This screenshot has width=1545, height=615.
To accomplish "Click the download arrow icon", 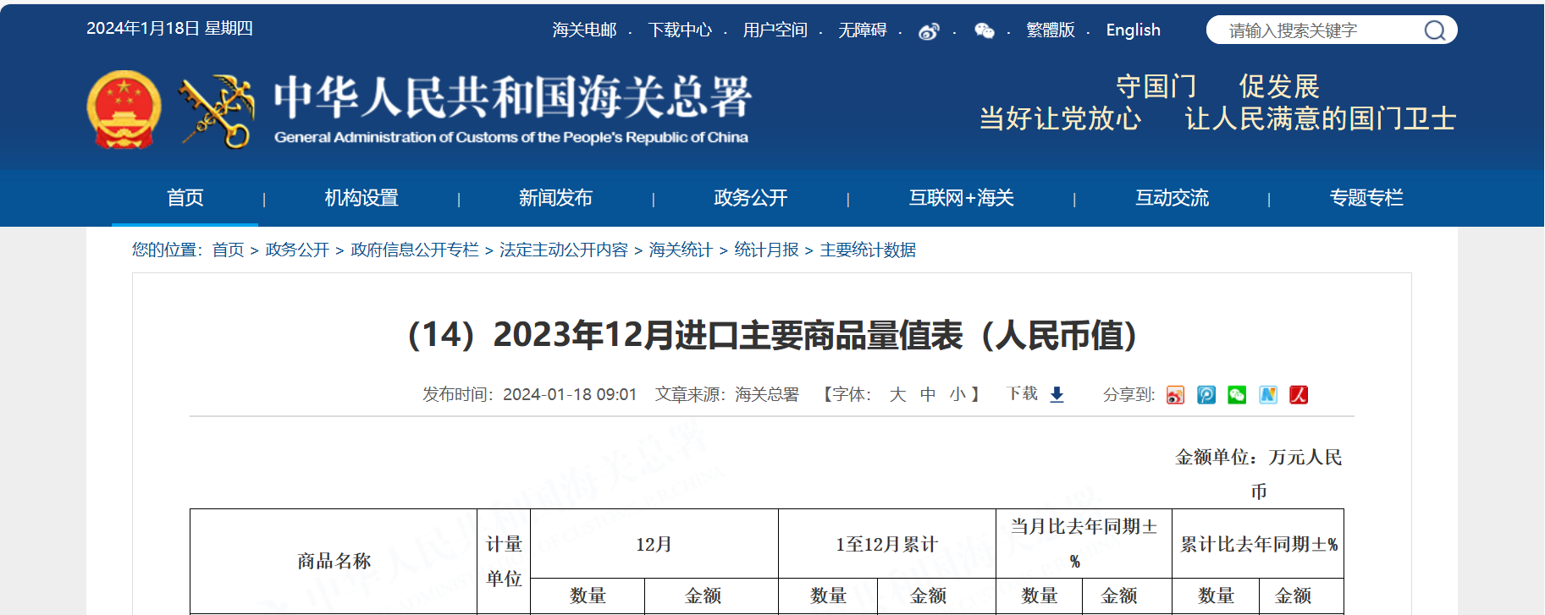I will pos(1057,394).
